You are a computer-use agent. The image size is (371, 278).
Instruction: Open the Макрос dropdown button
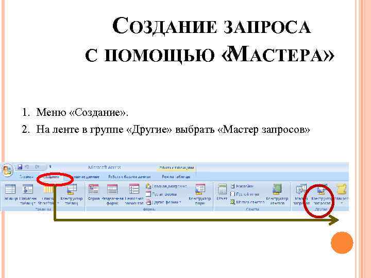click(342, 194)
